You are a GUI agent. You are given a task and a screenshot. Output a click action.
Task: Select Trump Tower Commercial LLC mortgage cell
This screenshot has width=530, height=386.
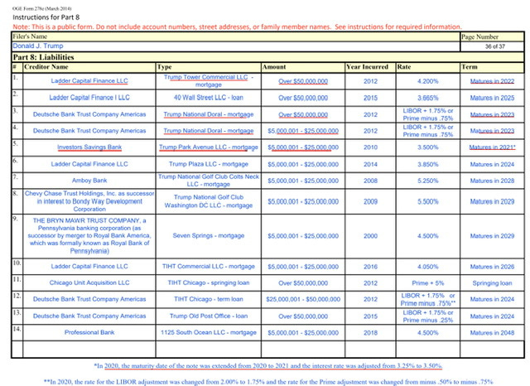[209, 81]
